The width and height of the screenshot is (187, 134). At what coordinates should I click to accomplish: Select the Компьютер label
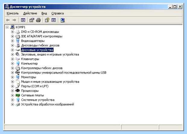point(29,64)
